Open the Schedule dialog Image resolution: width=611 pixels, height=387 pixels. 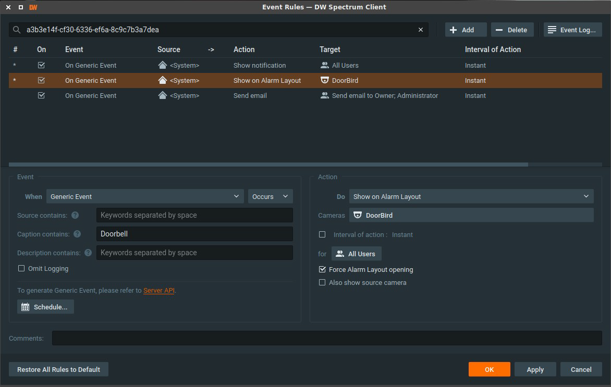click(45, 307)
